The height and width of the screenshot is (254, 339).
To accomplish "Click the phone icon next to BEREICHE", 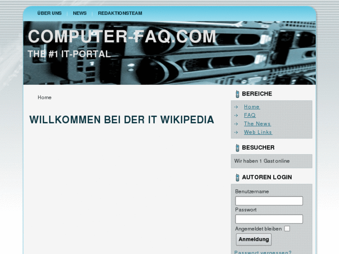I will click(237, 94).
